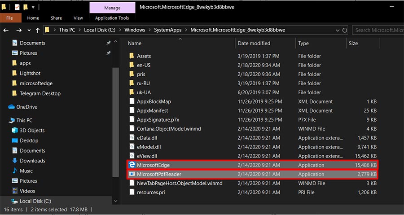This screenshot has height=215, width=404.
Task: Open Customize Quick Access Toolbar dropdown
Action: point(33,7)
